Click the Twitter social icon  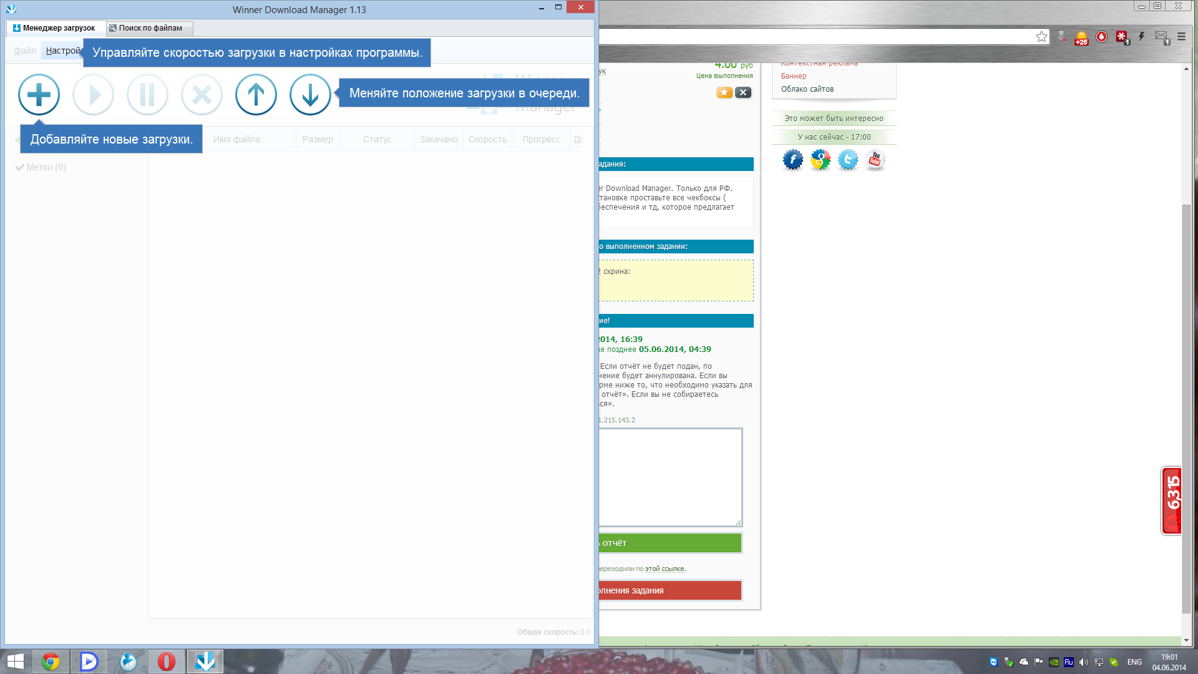coord(847,160)
